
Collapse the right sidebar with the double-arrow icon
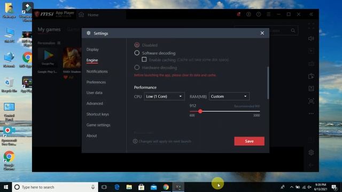point(311,14)
